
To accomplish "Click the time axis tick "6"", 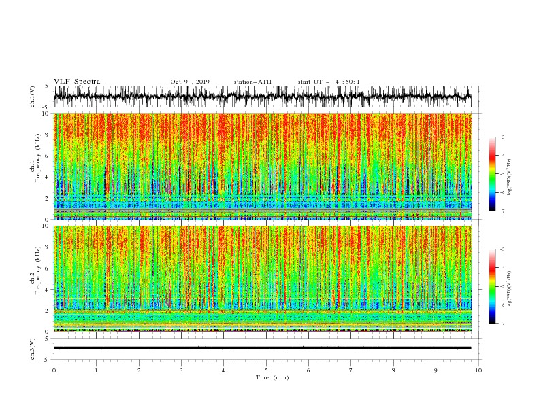I will pyautogui.click(x=308, y=370).
